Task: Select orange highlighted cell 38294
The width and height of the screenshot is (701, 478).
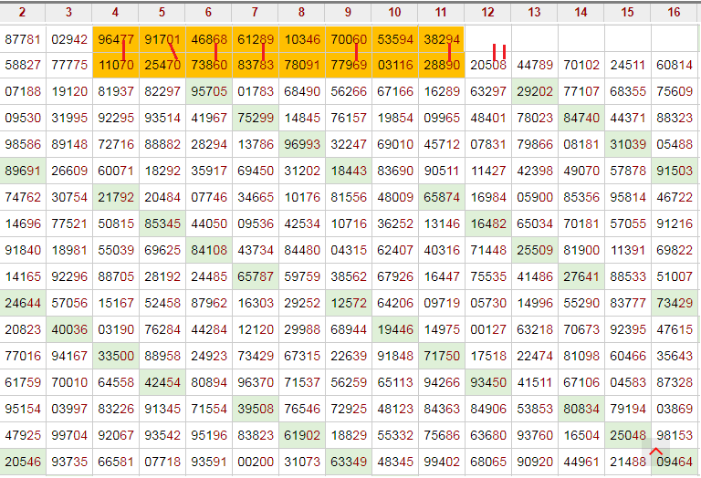Action: pyautogui.click(x=442, y=39)
